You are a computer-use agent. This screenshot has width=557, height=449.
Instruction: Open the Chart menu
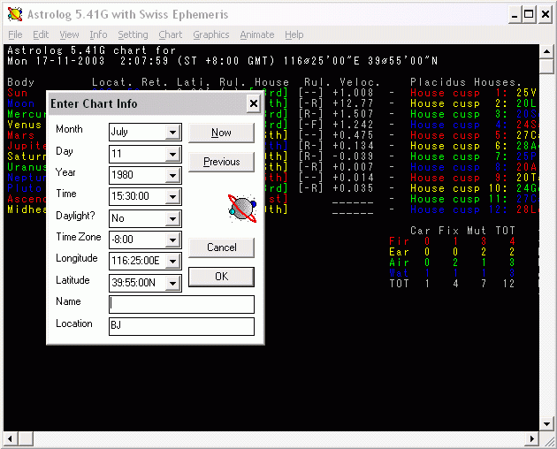[171, 34]
